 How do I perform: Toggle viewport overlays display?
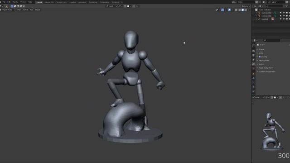229,10
